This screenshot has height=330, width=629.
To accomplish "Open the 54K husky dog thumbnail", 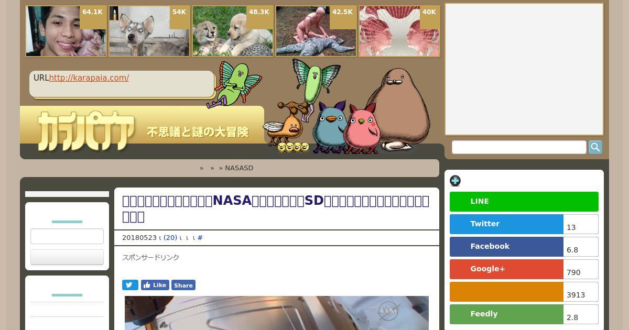I will click(149, 31).
